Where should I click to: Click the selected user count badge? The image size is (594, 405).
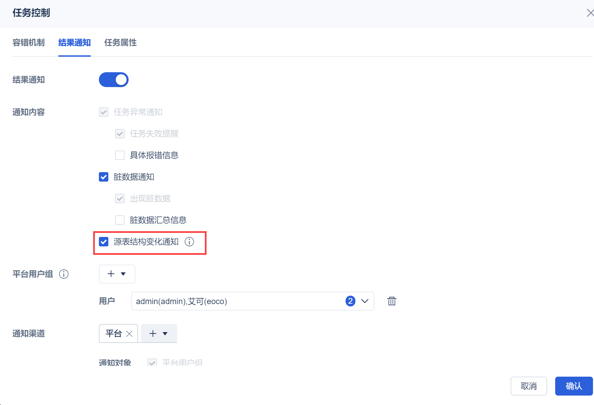click(x=350, y=301)
